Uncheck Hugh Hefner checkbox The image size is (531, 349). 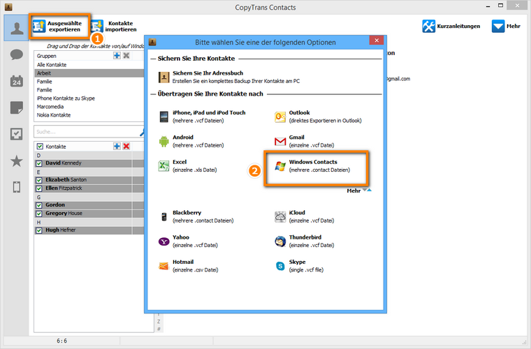point(39,230)
